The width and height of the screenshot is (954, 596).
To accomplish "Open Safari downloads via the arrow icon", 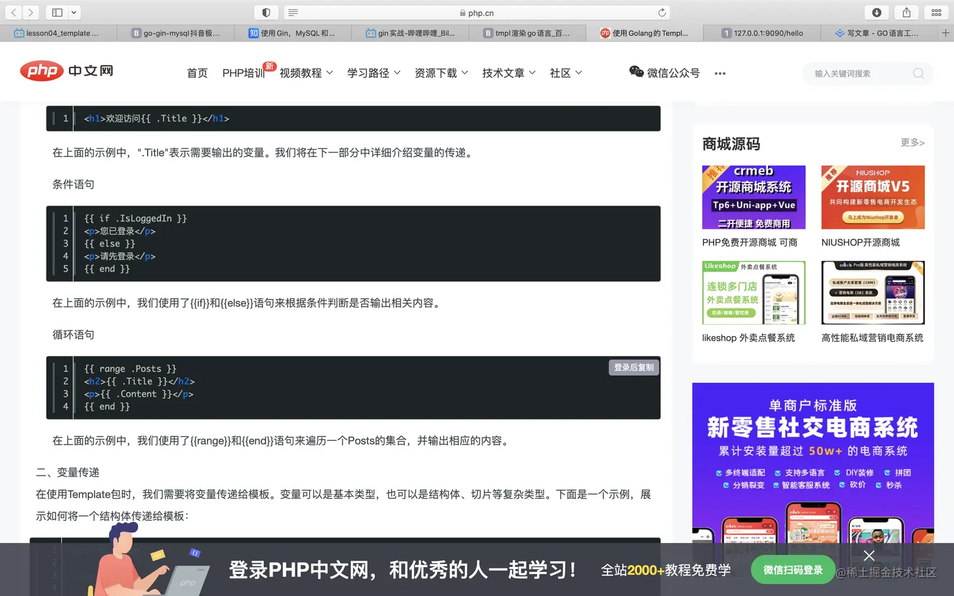I will coord(877,12).
